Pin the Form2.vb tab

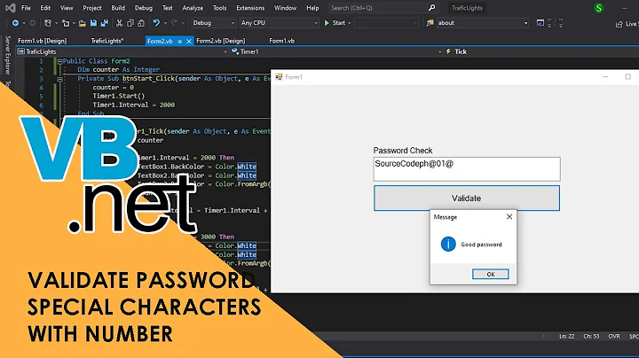[179, 41]
